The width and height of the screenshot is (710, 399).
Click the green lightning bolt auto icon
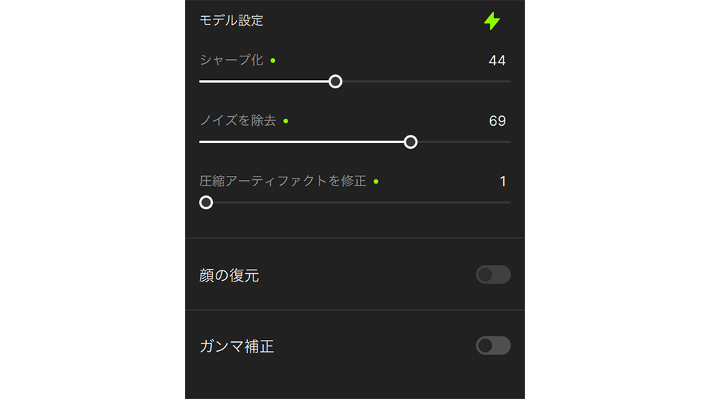click(x=491, y=21)
